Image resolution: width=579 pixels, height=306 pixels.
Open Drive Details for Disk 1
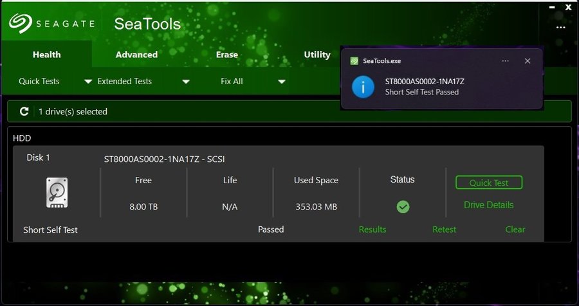click(488, 205)
